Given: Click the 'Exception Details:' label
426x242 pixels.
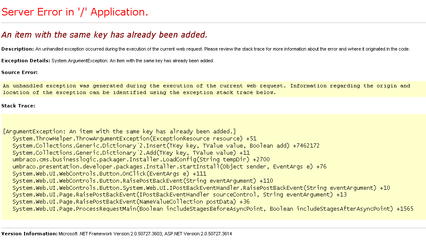Looking at the screenshot, I should [x=26, y=61].
